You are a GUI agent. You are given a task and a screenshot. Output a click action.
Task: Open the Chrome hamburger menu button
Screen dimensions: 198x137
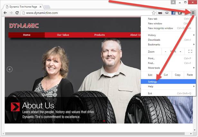click(x=193, y=13)
